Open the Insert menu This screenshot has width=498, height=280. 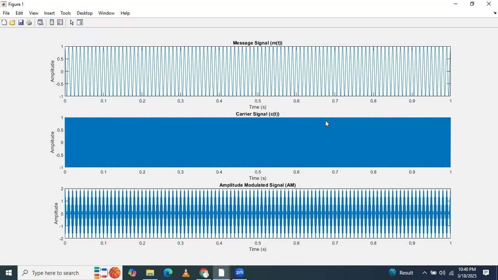point(49,13)
